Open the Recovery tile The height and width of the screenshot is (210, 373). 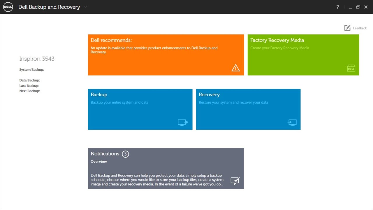point(248,109)
